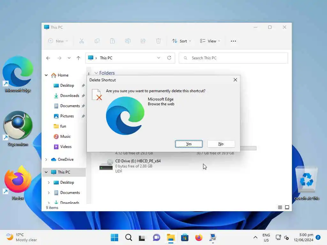Collapse the Home tree node
This screenshot has height=245, width=327.
[x=46, y=75]
